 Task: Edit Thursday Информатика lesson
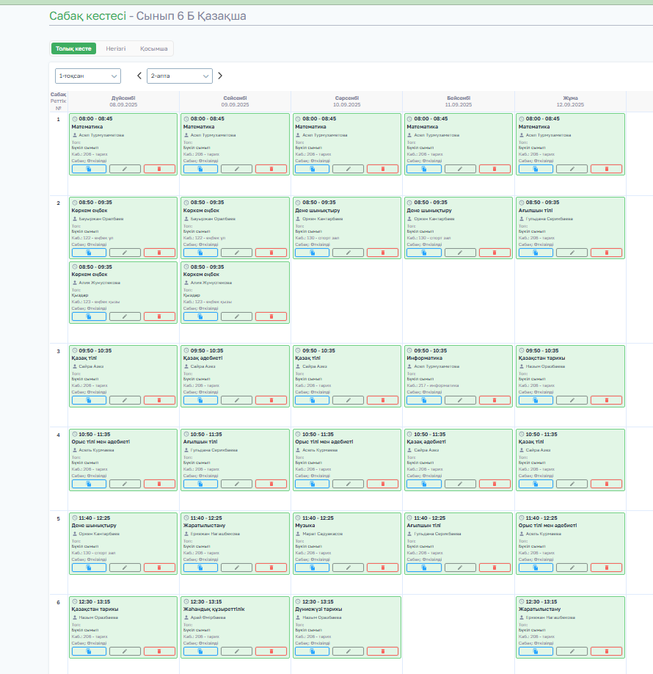coord(460,400)
